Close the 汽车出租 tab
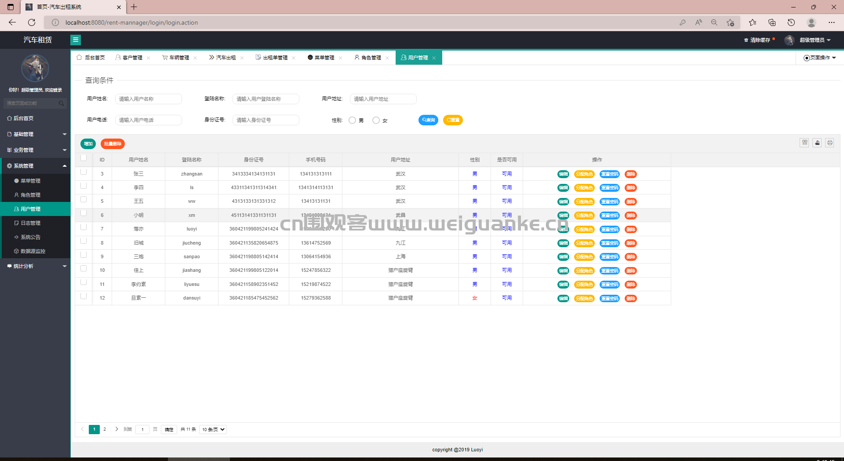The image size is (844, 461). [x=242, y=58]
